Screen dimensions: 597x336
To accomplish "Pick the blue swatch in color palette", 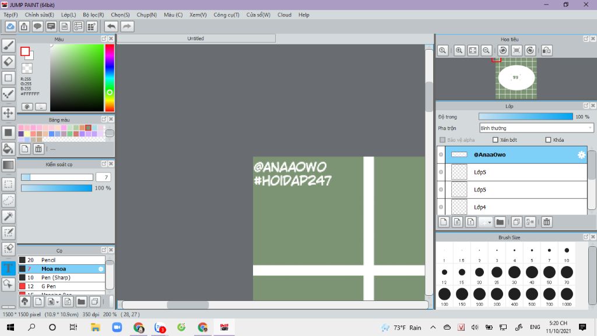I will coord(51,134).
